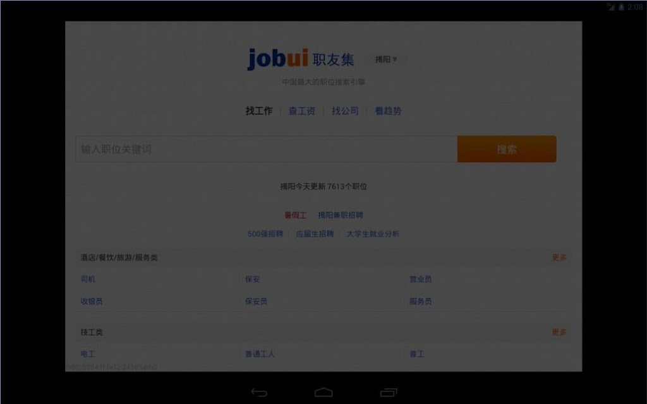Image resolution: width=647 pixels, height=404 pixels.
Task: Click the orange 搜索 button
Action: pyautogui.click(x=507, y=149)
